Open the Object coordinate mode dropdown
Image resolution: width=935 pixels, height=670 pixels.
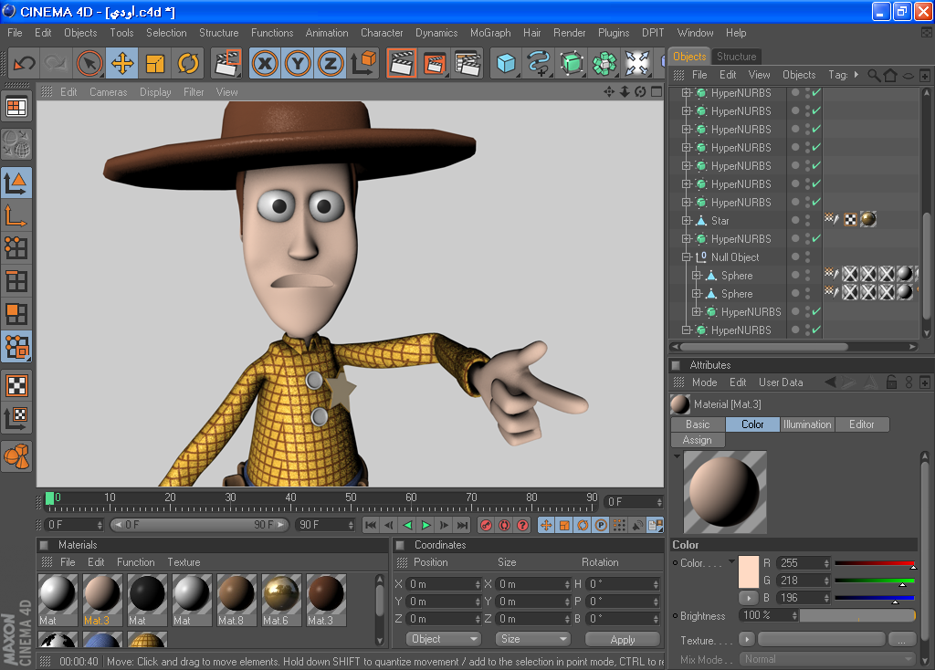point(444,639)
